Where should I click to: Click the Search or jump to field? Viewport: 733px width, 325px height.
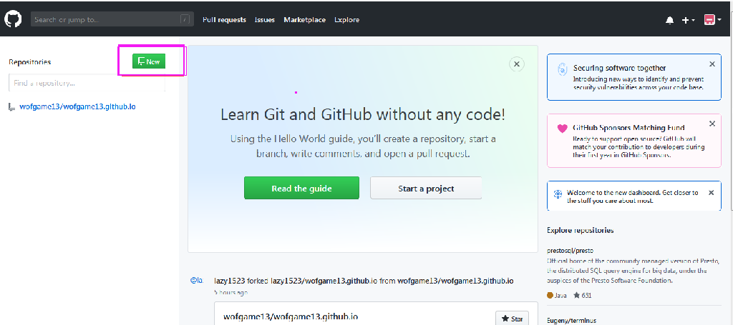tap(112, 19)
